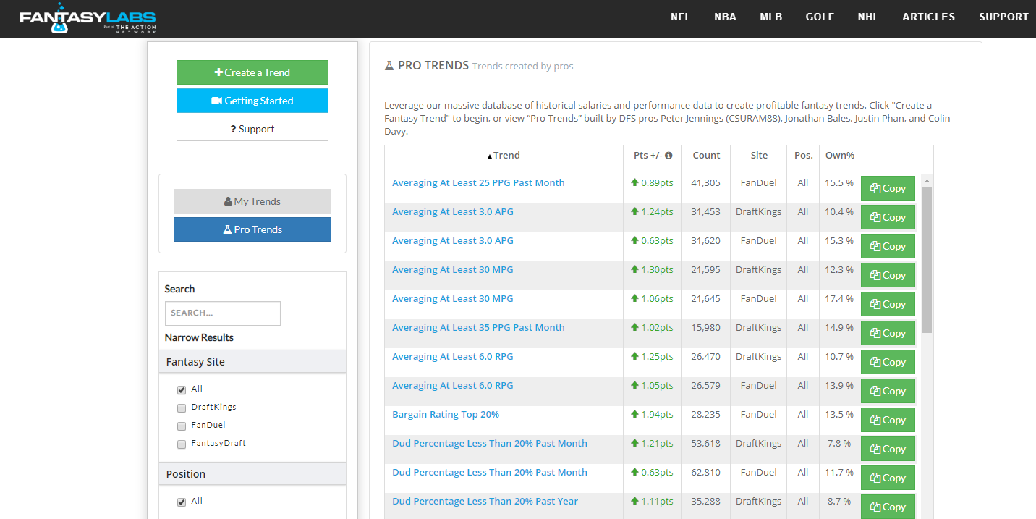Check the FantasyDraft filter box
1036x519 pixels.
point(182,444)
